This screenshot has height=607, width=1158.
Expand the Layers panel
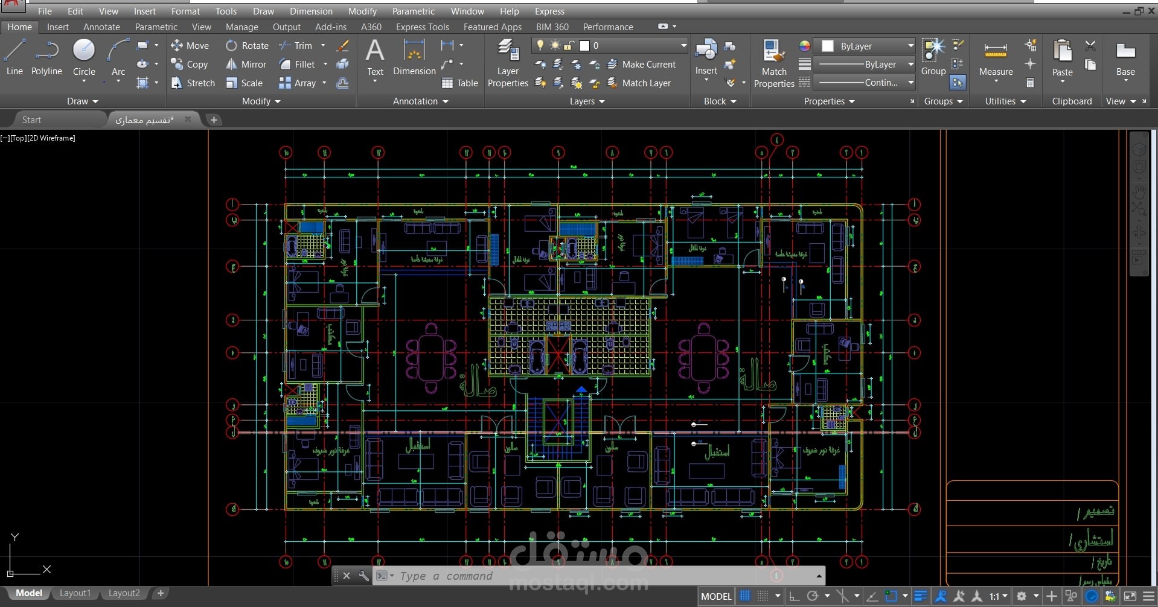click(587, 101)
